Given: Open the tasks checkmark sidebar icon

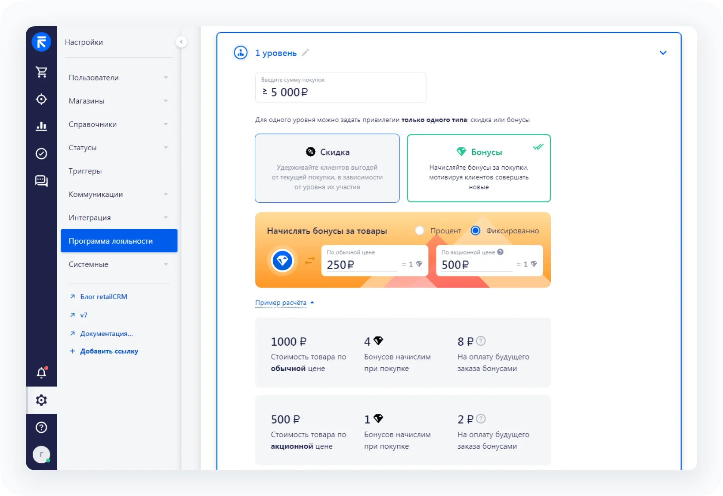Looking at the screenshot, I should click(x=41, y=153).
